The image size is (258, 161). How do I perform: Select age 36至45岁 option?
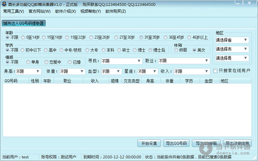174,37
